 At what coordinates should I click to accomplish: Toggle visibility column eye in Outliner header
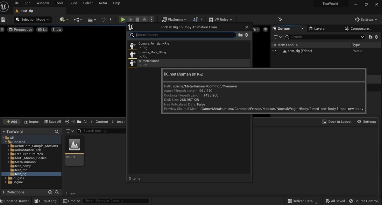(274, 45)
